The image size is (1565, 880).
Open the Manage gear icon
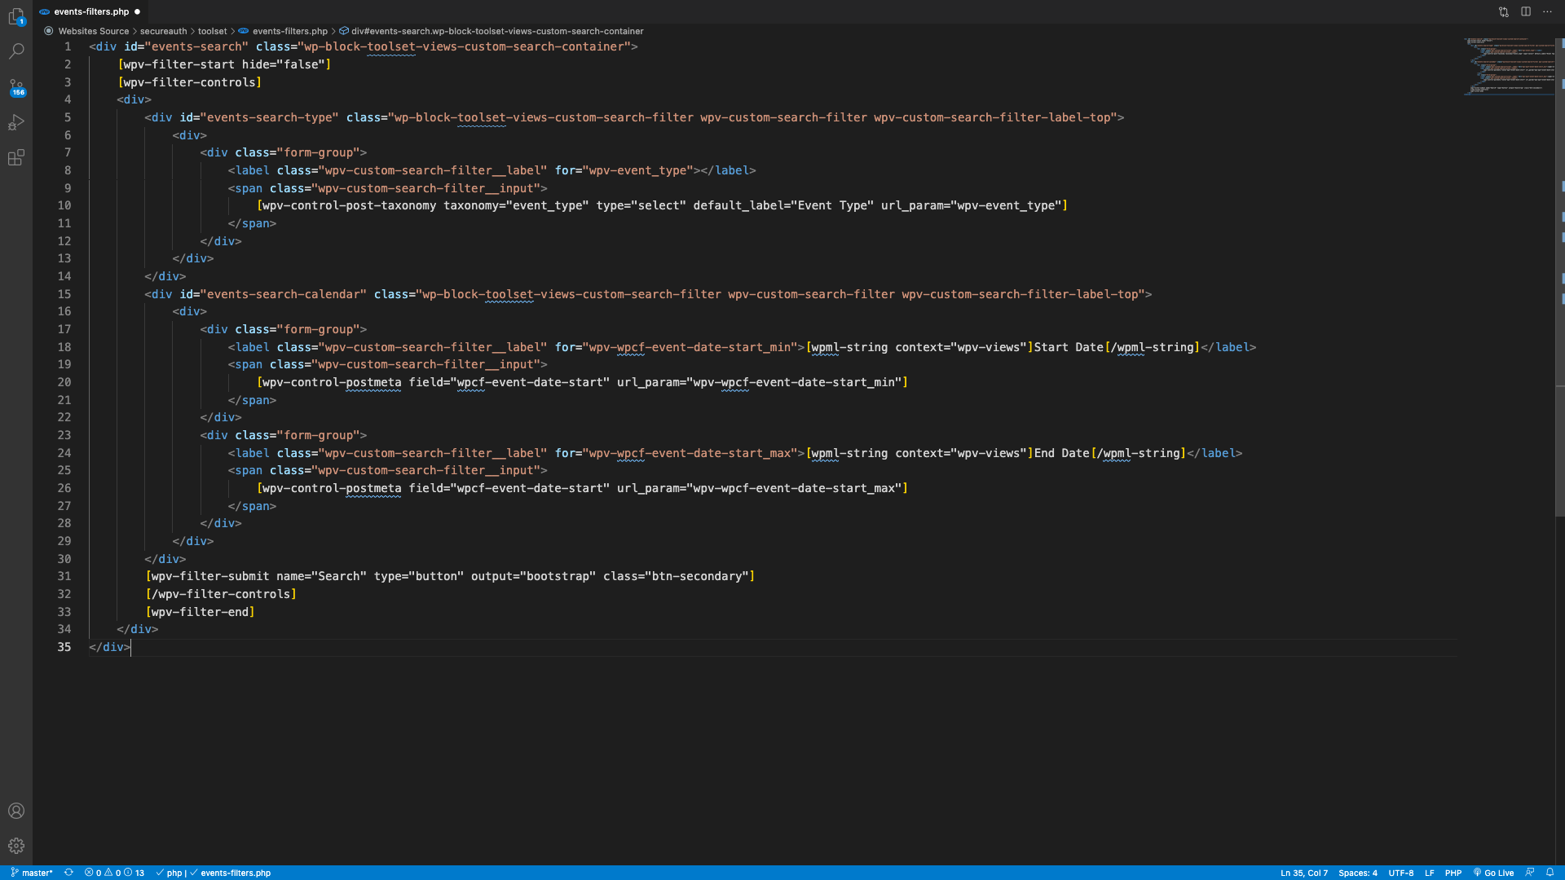[16, 846]
